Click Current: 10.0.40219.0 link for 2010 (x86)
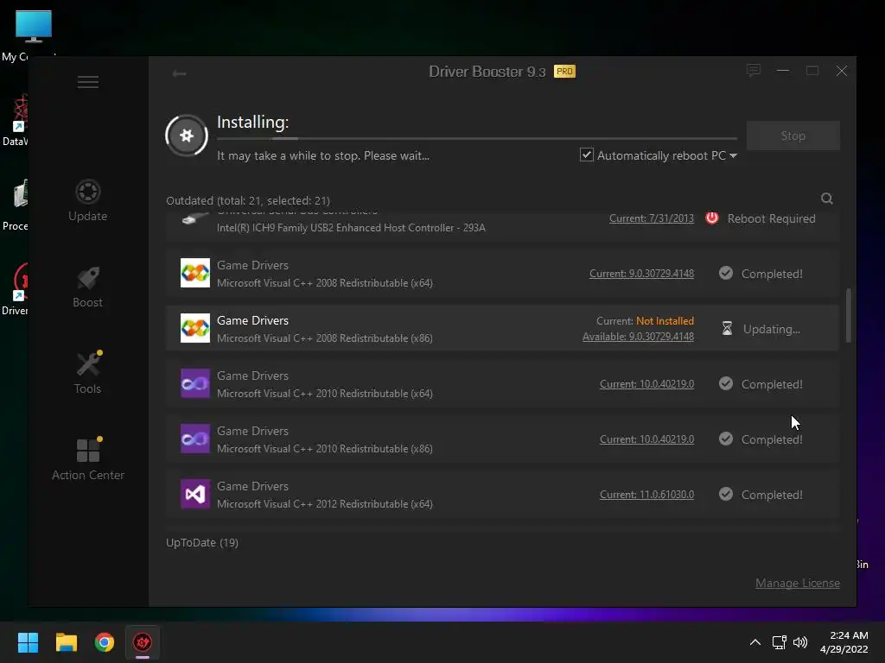This screenshot has height=663, width=885. point(646,439)
